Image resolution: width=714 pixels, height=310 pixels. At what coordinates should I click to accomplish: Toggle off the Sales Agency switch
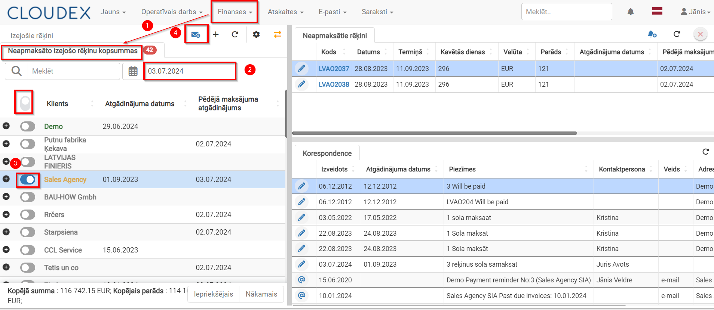28,180
